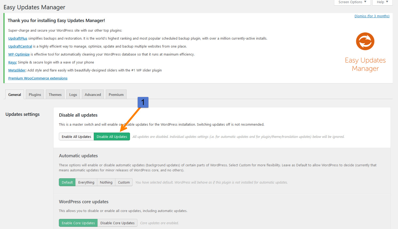Choose Default for automatic updates

pyautogui.click(x=67, y=182)
